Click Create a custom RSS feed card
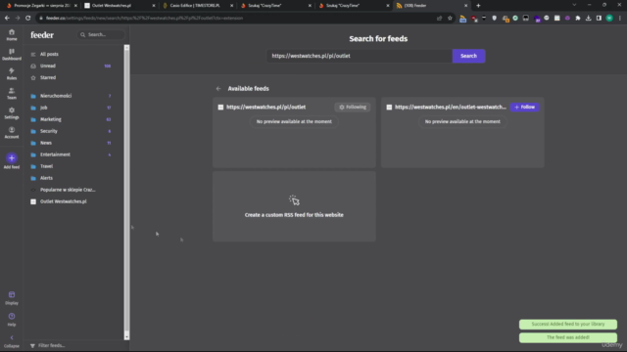Screen dimensions: 627x352 coord(294,206)
